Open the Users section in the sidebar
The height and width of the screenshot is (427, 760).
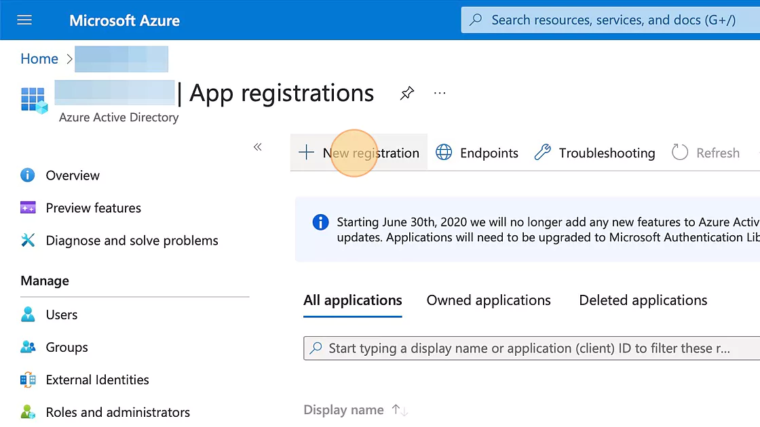62,314
